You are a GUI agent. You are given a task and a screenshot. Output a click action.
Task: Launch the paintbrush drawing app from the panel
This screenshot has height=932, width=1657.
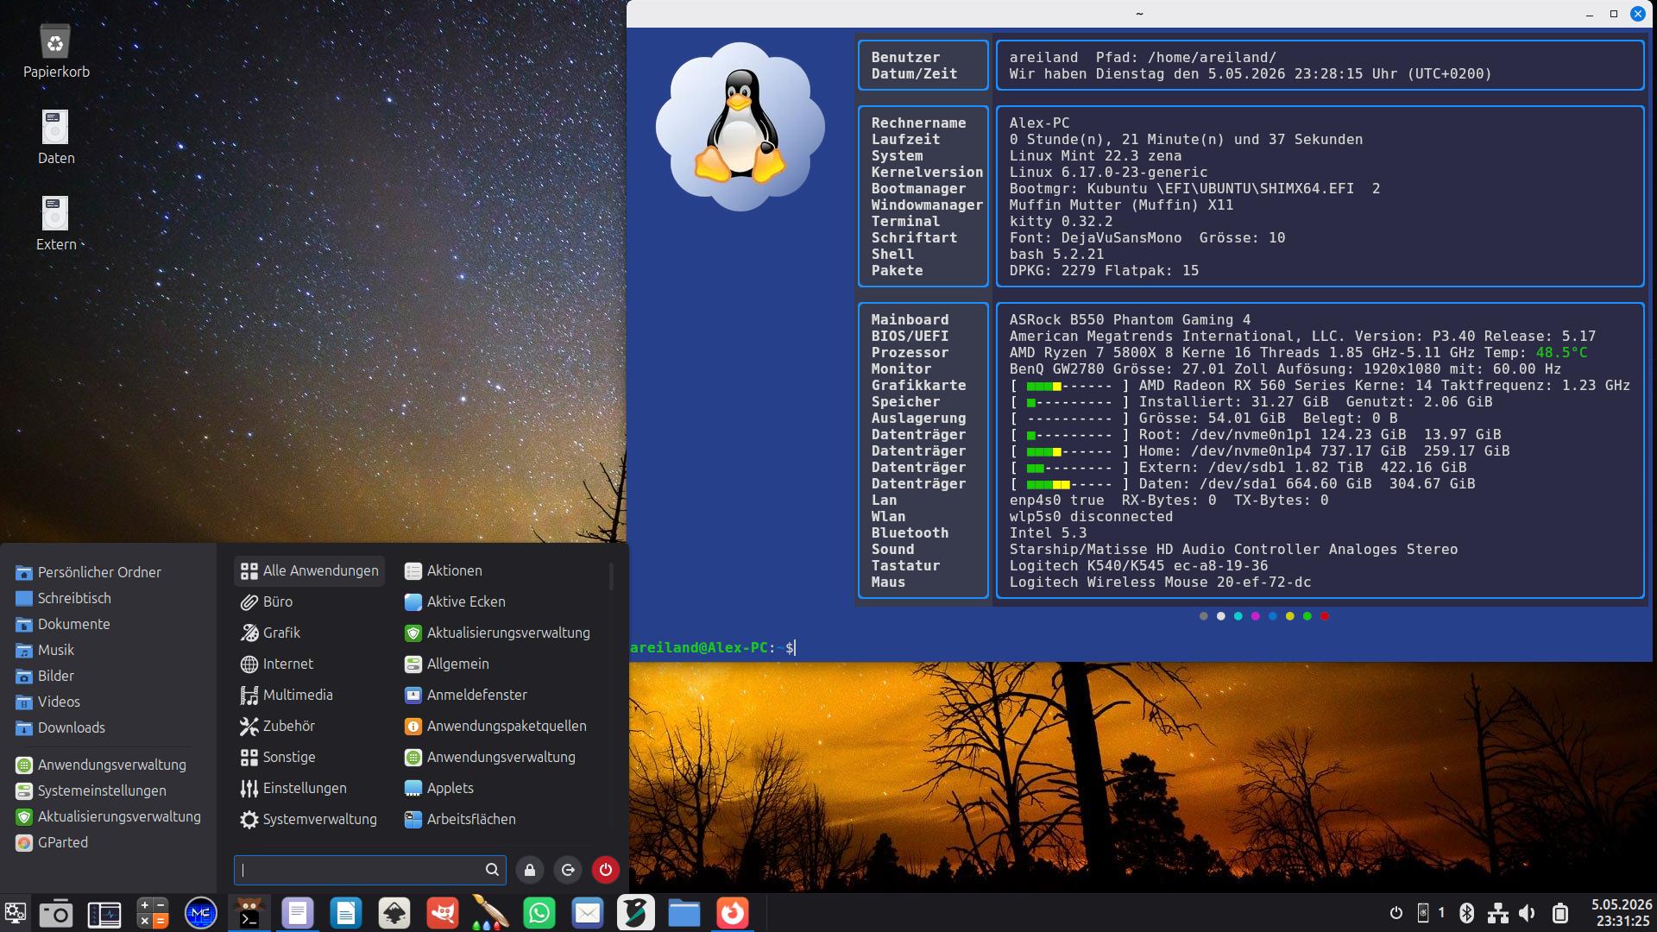[x=491, y=913]
